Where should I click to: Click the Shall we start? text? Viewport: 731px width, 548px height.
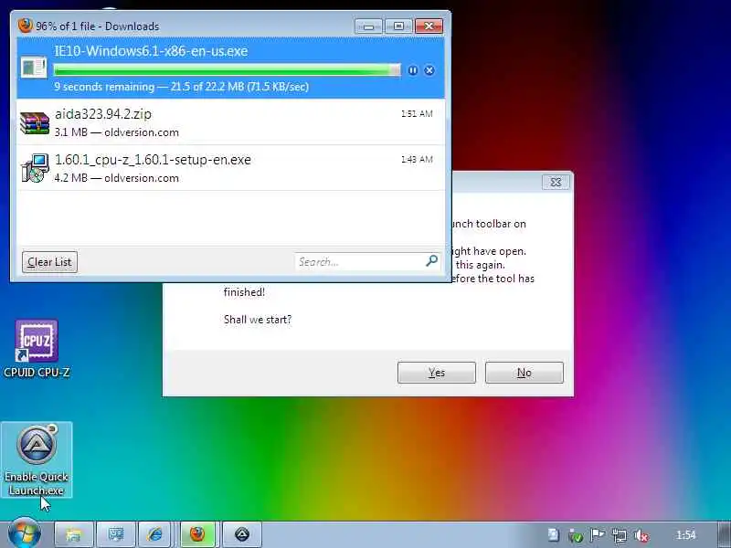click(x=258, y=319)
